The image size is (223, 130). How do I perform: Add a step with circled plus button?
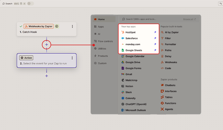(47, 44)
